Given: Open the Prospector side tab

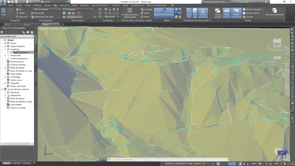Looking at the screenshot, I should (36, 39).
